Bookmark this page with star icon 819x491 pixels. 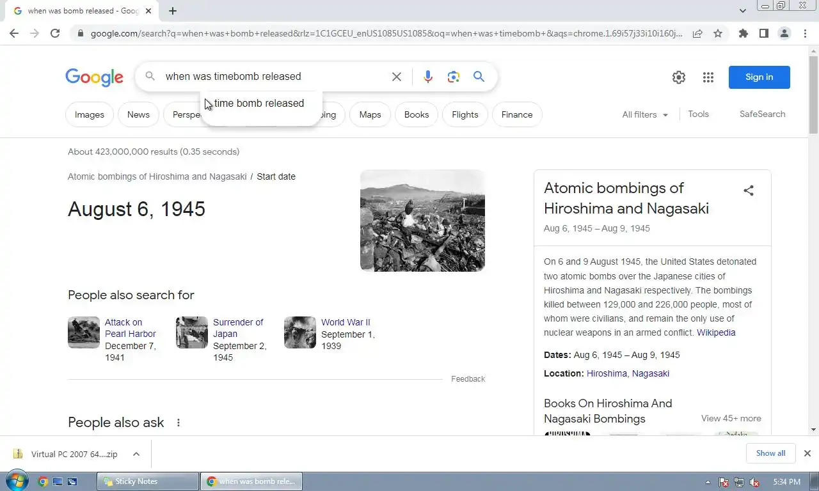click(718, 33)
